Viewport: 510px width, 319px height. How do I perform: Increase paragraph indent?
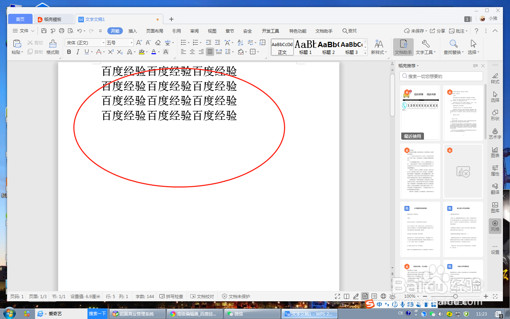click(x=217, y=43)
